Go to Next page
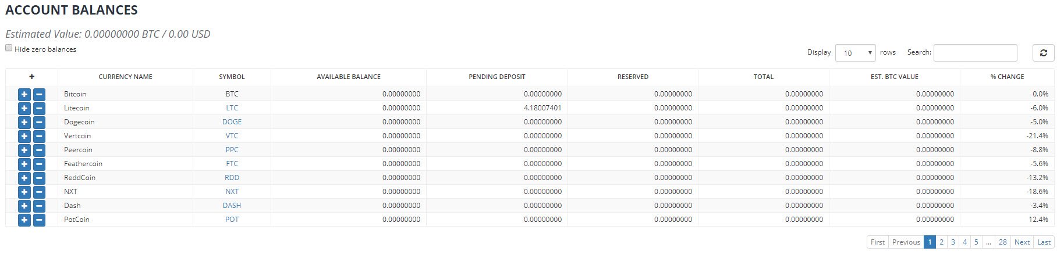This screenshot has height=262, width=1064. coord(1022,242)
